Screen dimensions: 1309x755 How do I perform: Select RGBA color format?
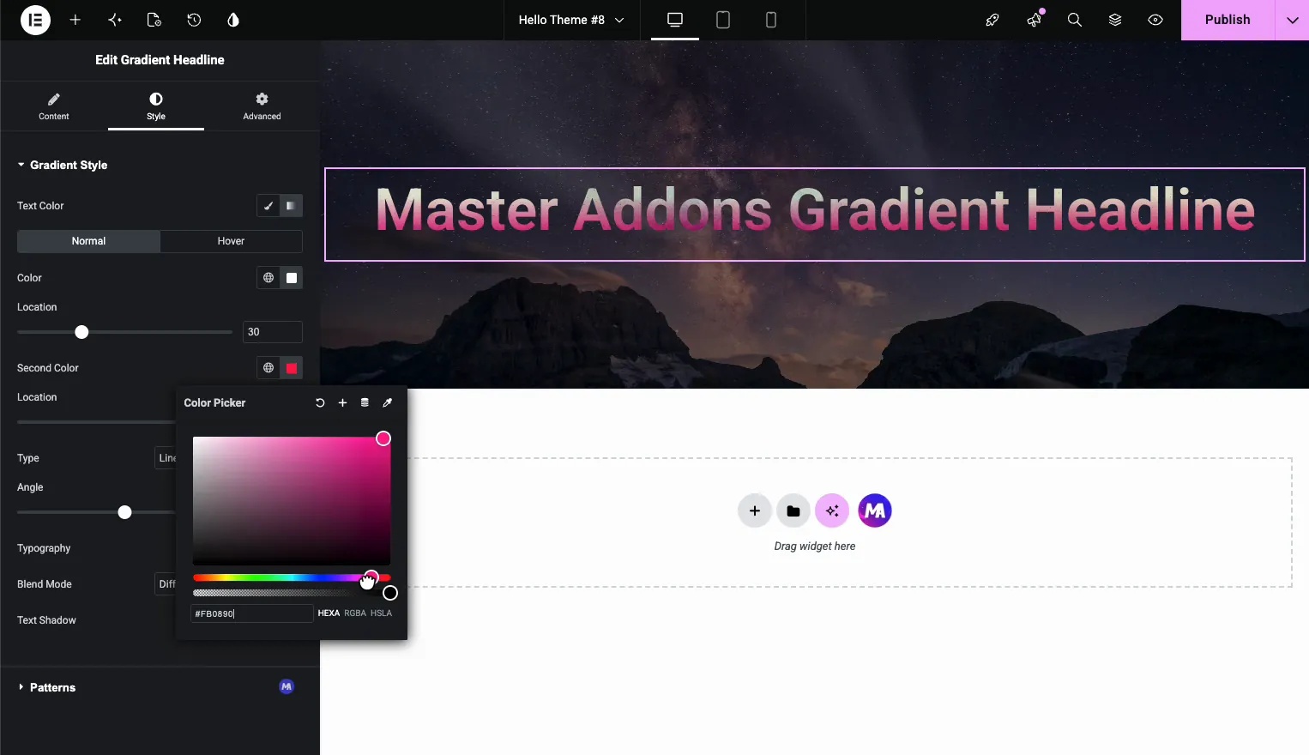click(x=355, y=613)
